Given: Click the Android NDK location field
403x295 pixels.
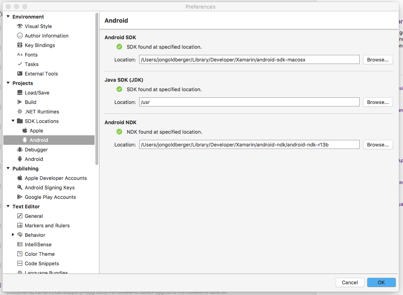Looking at the screenshot, I should pos(249,144).
